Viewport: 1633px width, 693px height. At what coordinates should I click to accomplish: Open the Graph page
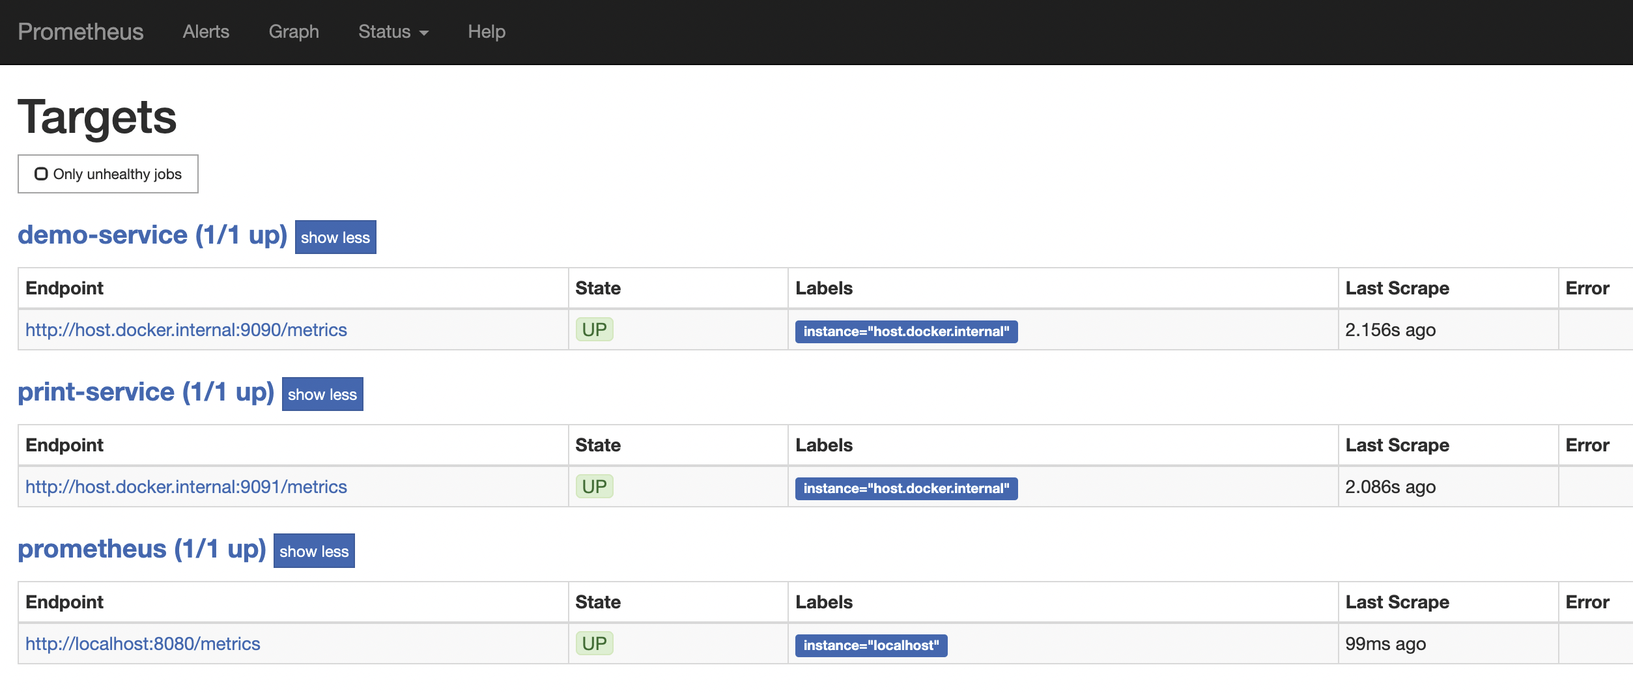click(294, 32)
